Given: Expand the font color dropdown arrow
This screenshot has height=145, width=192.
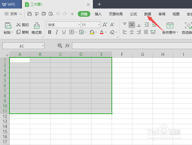Looking at the screenshot, I should click(x=106, y=32).
